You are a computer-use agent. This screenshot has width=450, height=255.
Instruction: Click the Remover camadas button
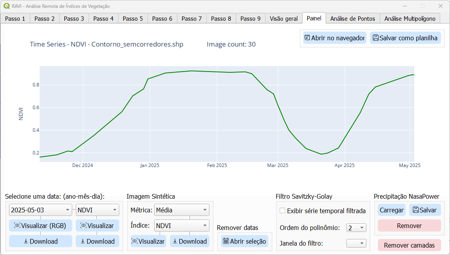(409, 245)
